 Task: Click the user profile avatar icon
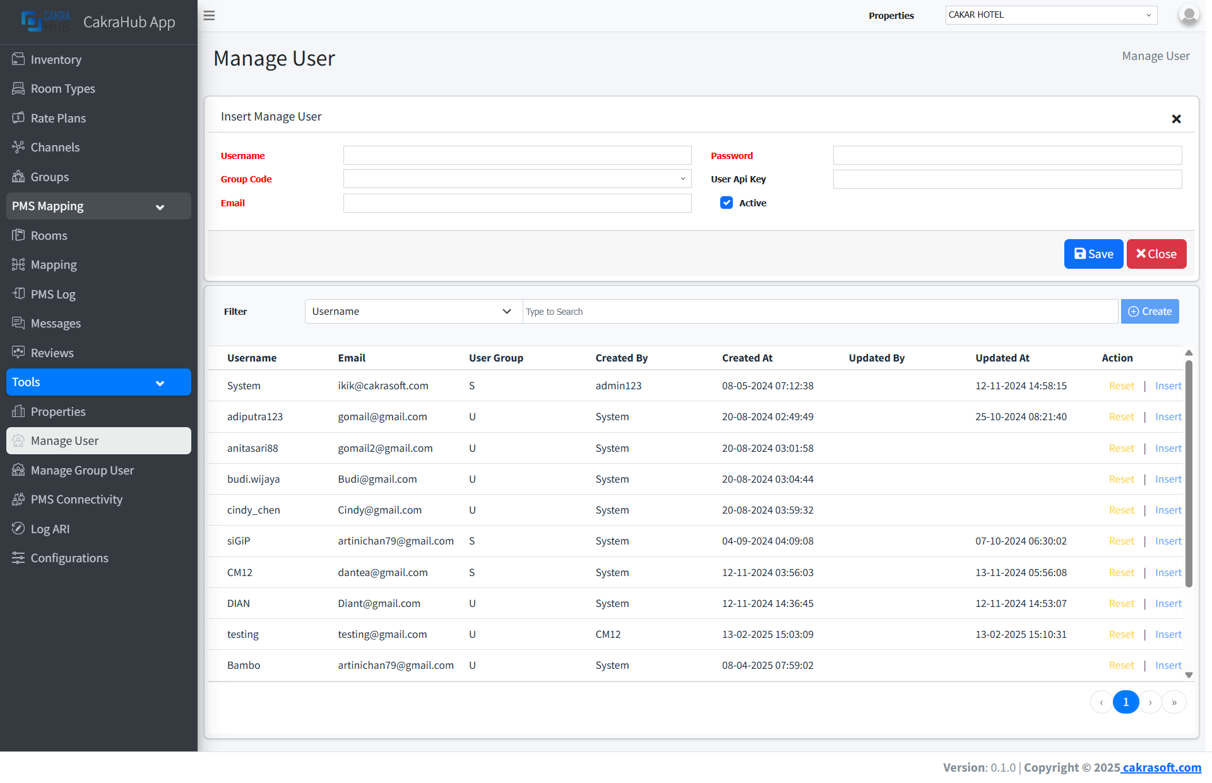(1188, 15)
